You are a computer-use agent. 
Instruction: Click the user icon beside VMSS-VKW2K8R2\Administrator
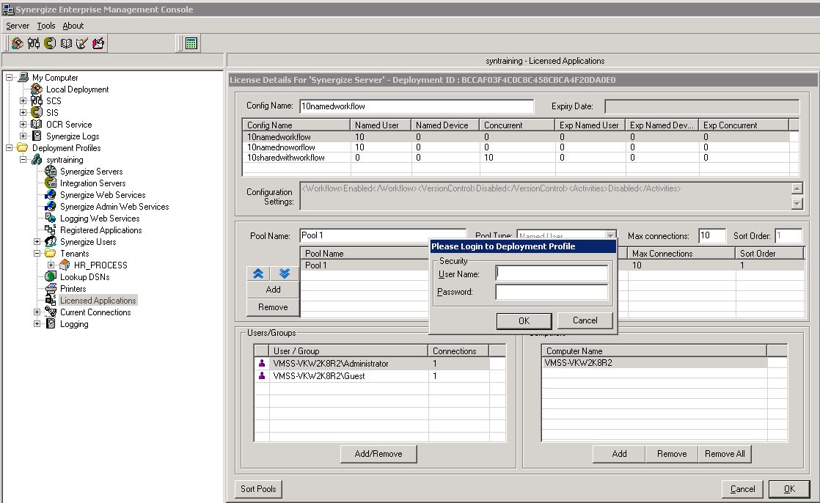coord(262,364)
